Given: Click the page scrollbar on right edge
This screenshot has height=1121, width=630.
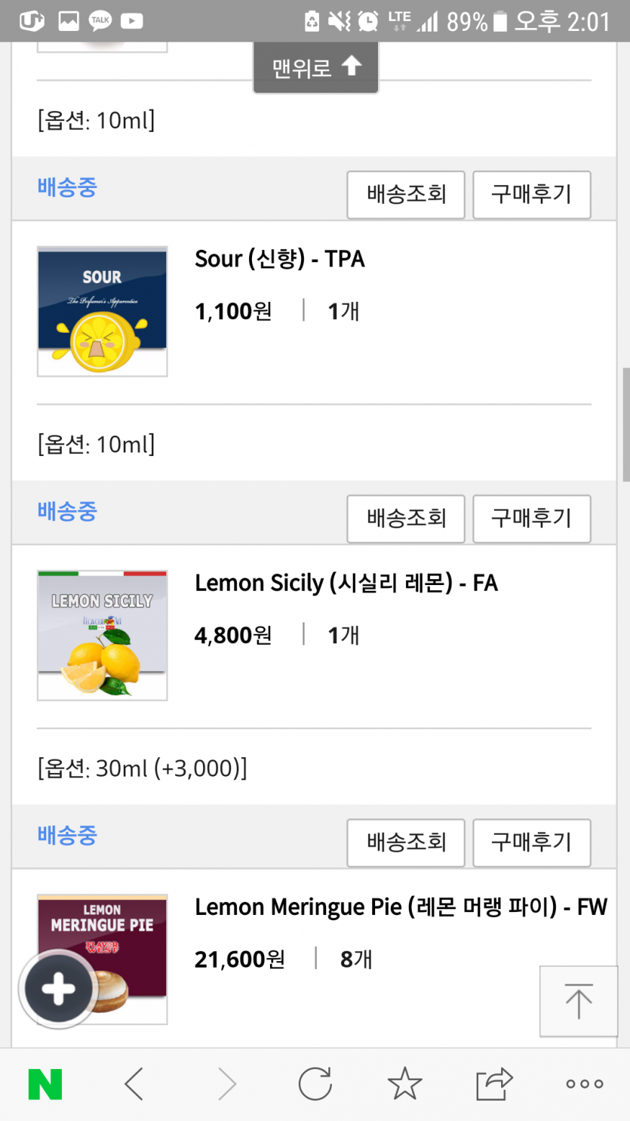Looking at the screenshot, I should [x=626, y=425].
